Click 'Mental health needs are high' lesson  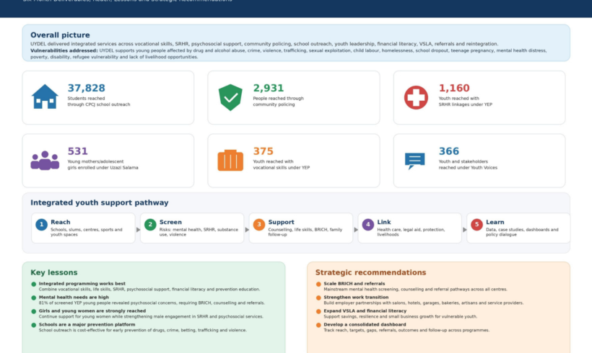pyautogui.click(x=74, y=298)
